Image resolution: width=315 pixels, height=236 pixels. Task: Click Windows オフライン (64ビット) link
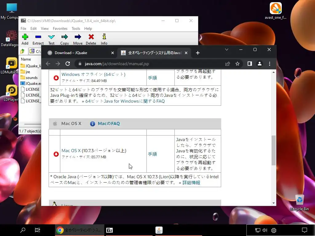94,74
